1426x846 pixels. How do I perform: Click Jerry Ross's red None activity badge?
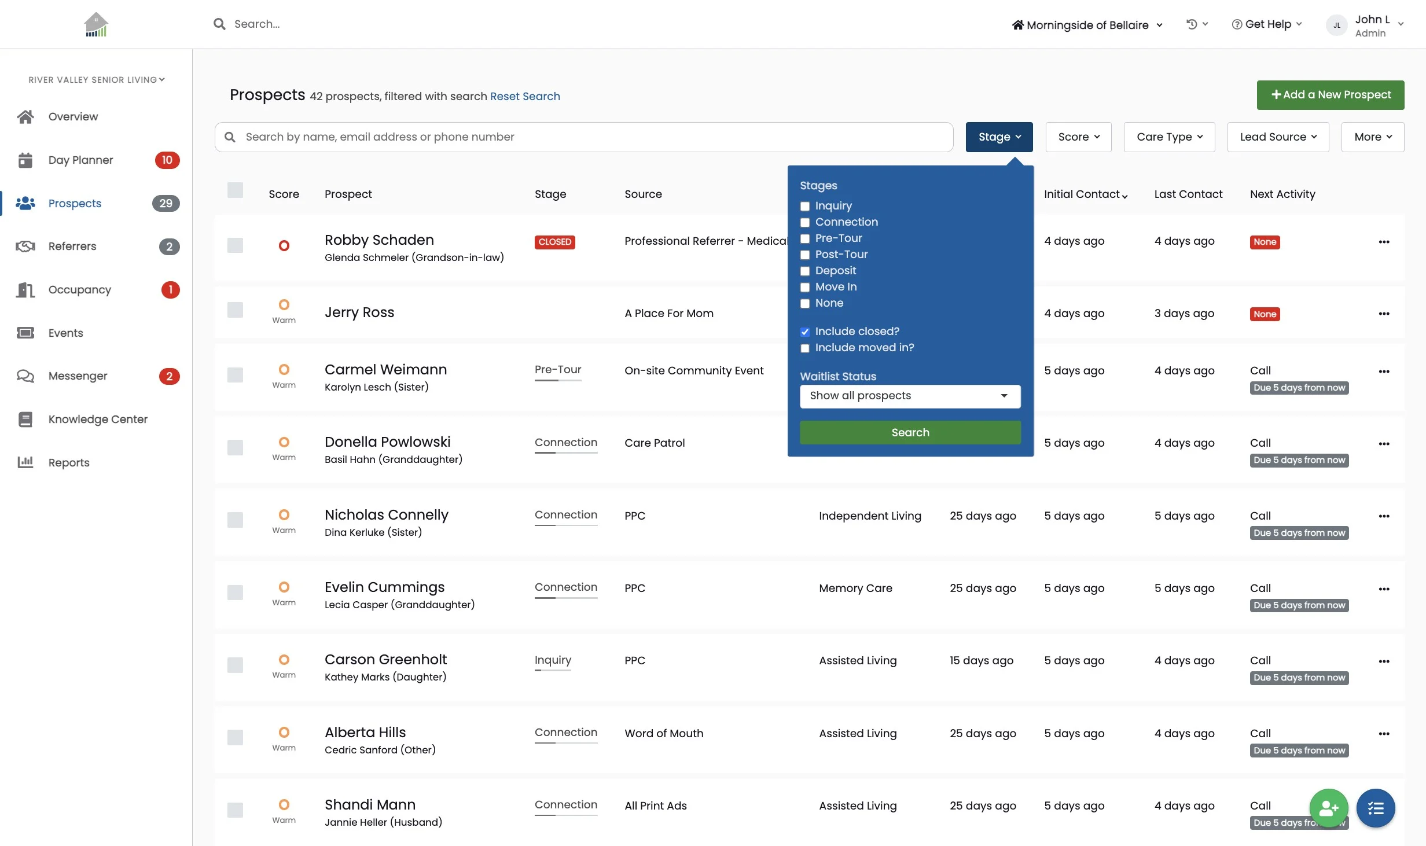click(x=1265, y=314)
